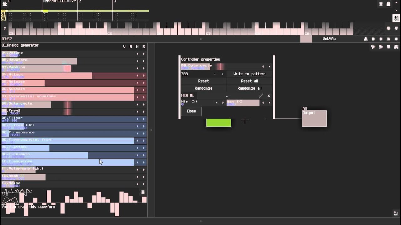Click play pattern button
The height and width of the screenshot is (225, 401).
click(x=389, y=39)
